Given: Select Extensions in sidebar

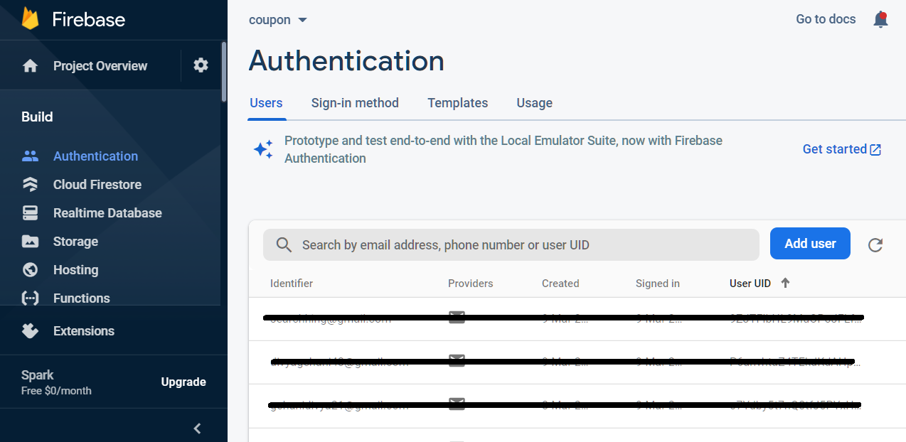Looking at the screenshot, I should [84, 331].
